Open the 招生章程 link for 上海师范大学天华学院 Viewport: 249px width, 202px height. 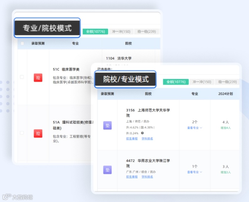[x=132, y=139]
